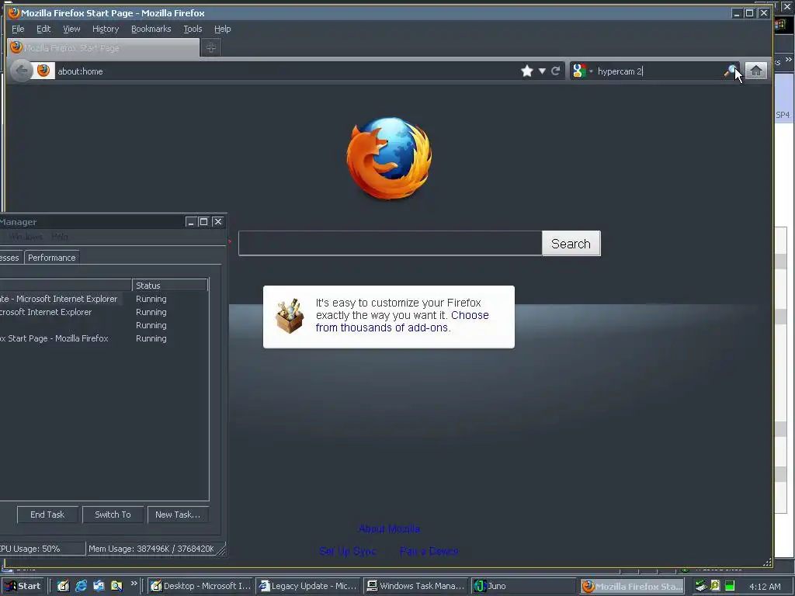Switch to Windows Task Manager taskbar button
The height and width of the screenshot is (596, 795).
pyautogui.click(x=416, y=586)
